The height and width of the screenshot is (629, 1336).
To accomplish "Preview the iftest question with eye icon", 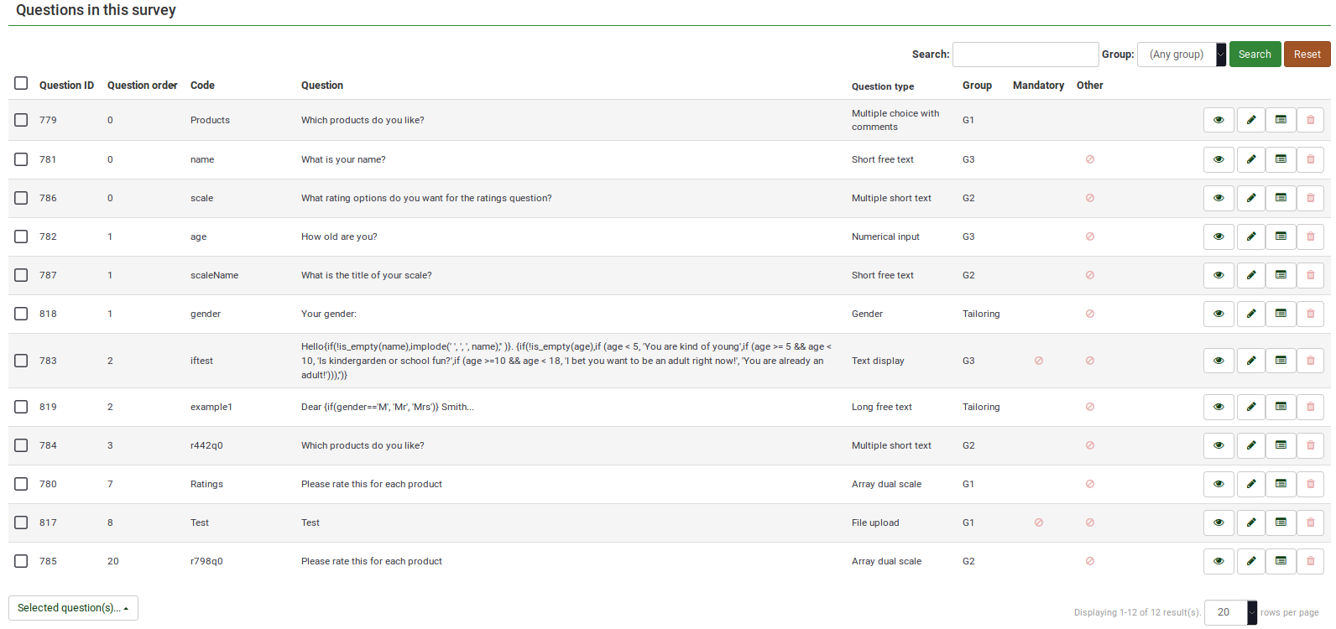I will click(x=1219, y=361).
